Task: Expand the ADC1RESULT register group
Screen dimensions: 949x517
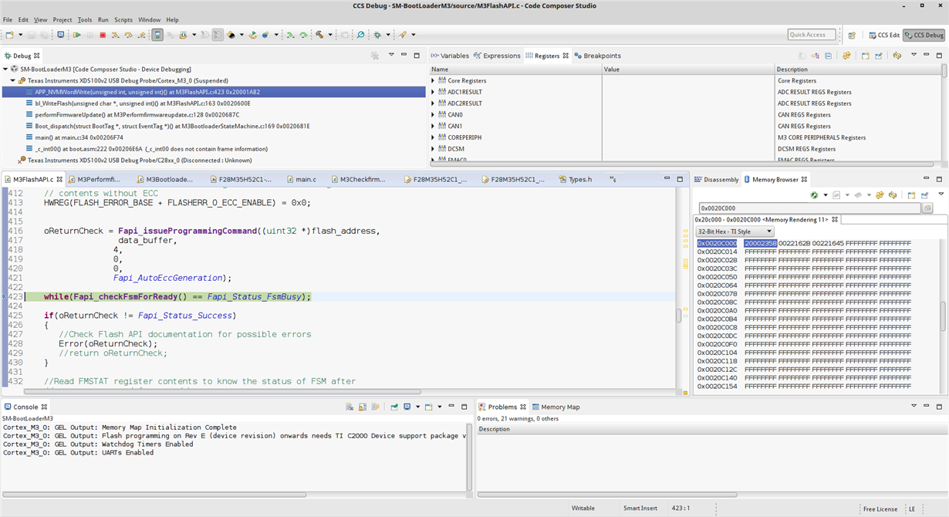Action: [x=433, y=92]
